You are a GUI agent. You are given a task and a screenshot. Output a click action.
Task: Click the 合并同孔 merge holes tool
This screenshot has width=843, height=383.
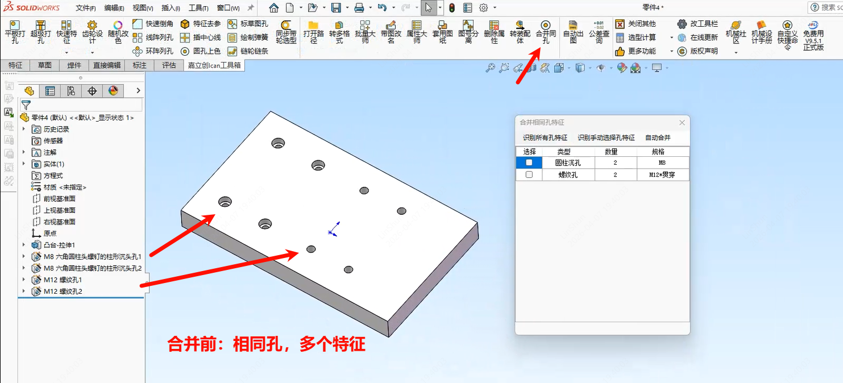pyautogui.click(x=546, y=32)
